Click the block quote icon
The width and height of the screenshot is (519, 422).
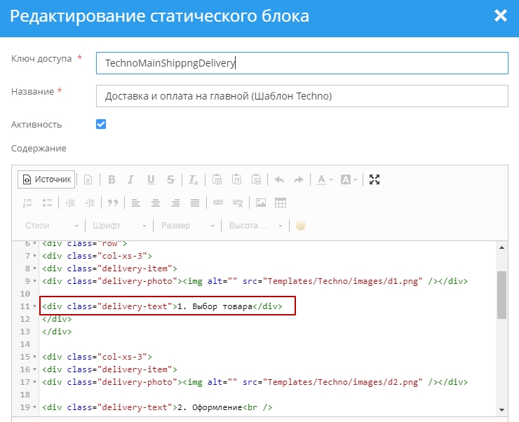click(111, 203)
